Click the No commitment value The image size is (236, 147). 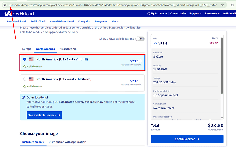pyautogui.click(x=164, y=108)
